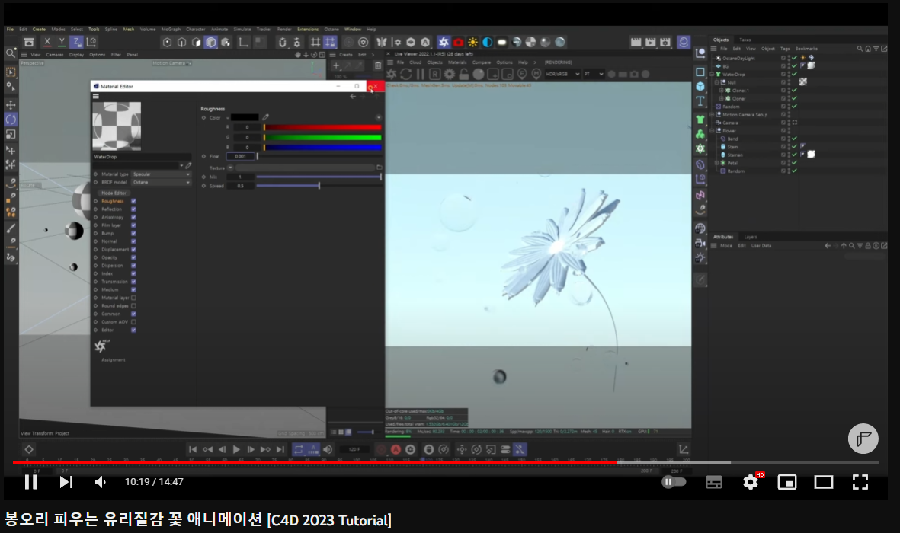The height and width of the screenshot is (533, 900).
Task: Collapse the WaterDrop object tree
Action: (713, 75)
